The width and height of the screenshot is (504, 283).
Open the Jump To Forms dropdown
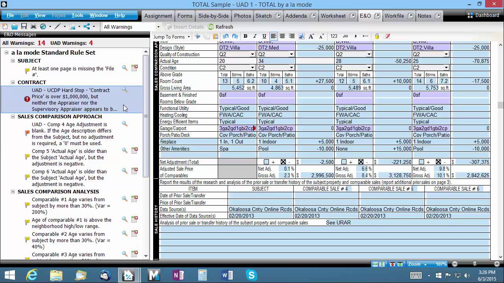pyautogui.click(x=172, y=37)
